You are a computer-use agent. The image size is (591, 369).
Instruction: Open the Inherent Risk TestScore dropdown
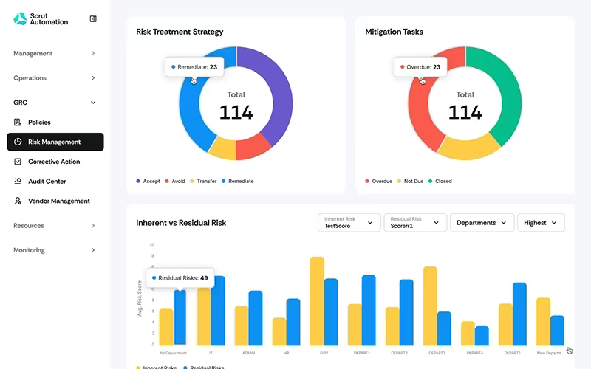coord(349,223)
